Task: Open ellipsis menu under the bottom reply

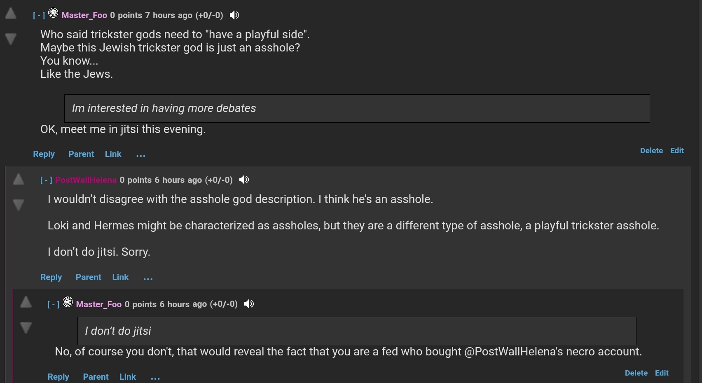Action: click(155, 377)
